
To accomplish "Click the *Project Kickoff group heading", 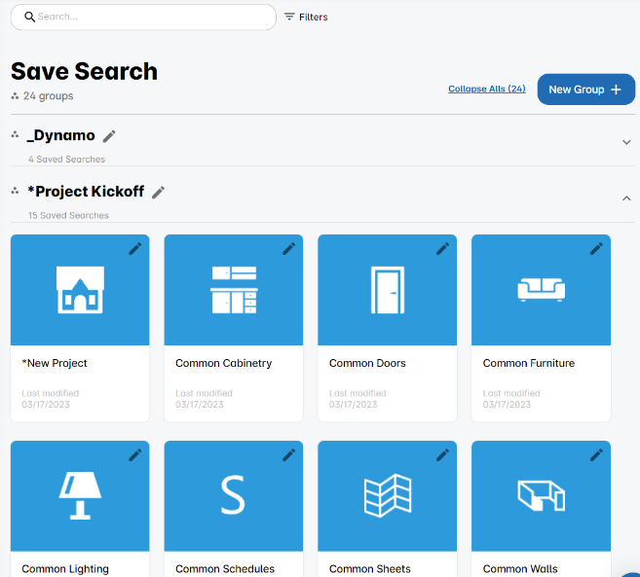I will pos(86,192).
